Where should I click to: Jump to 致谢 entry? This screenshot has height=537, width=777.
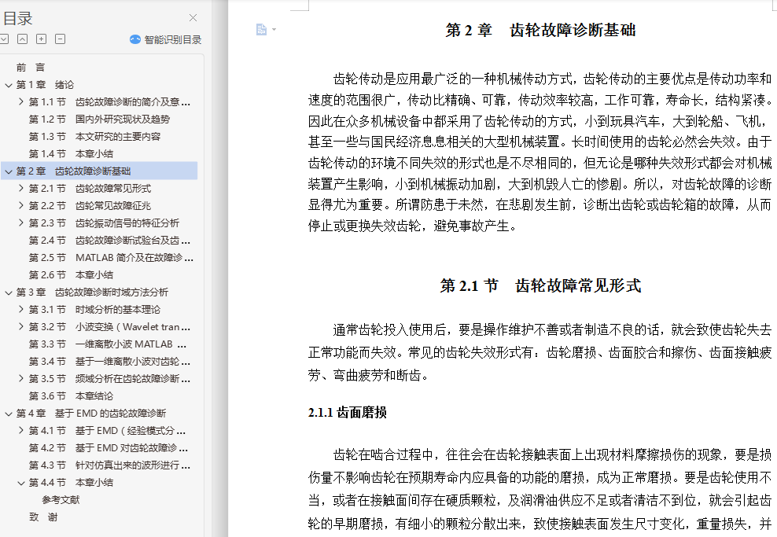point(43,517)
